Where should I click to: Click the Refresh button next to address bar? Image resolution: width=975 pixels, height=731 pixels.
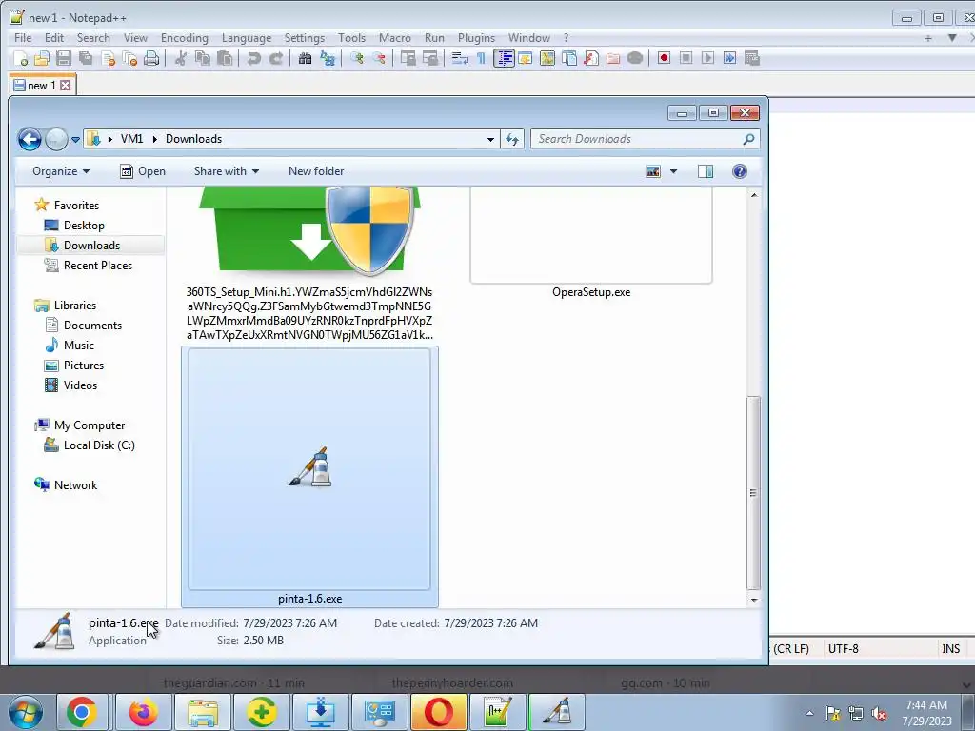512,139
